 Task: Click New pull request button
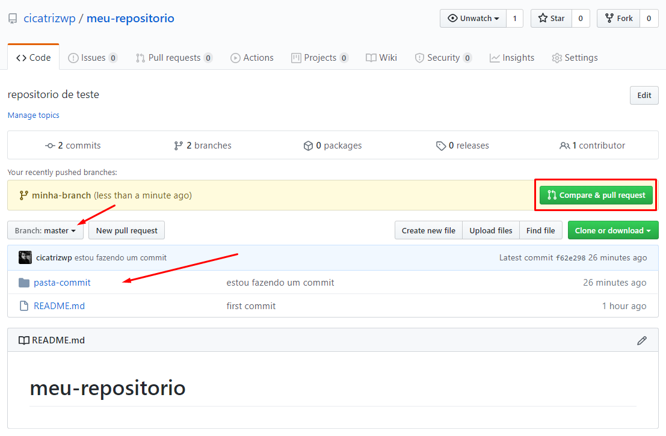click(126, 230)
